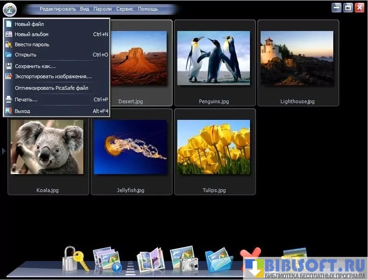The width and height of the screenshot is (368, 280).
Task: Open the Сервис menu
Action: (x=125, y=9)
